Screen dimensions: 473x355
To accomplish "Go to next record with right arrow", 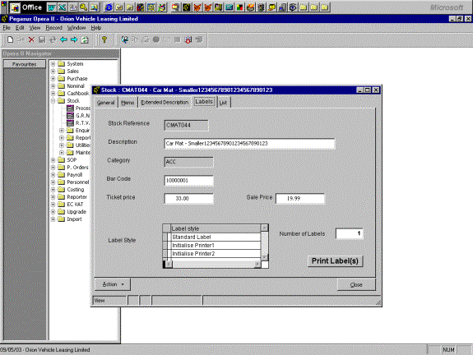I will tap(74, 39).
